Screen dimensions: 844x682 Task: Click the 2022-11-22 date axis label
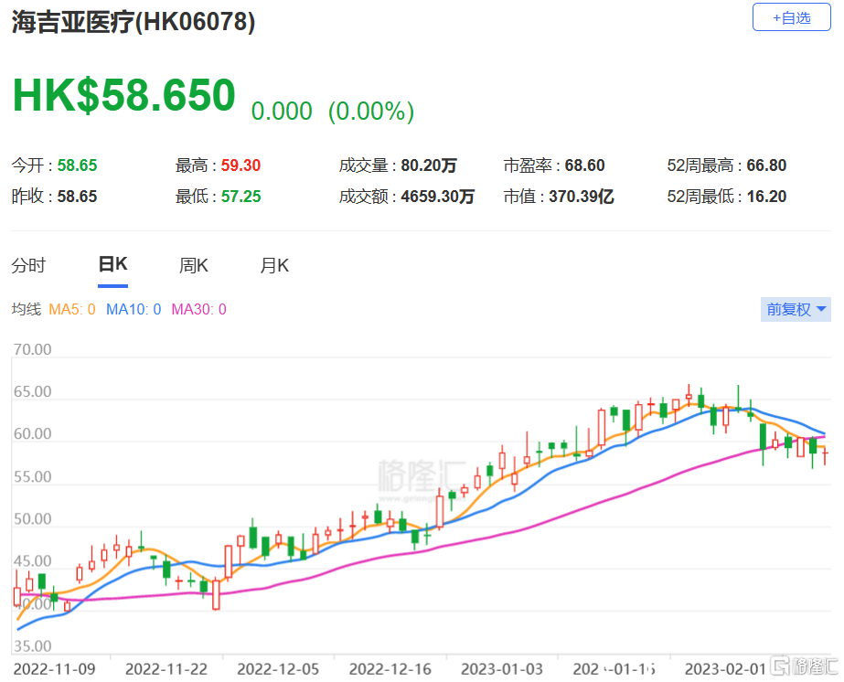[166, 669]
